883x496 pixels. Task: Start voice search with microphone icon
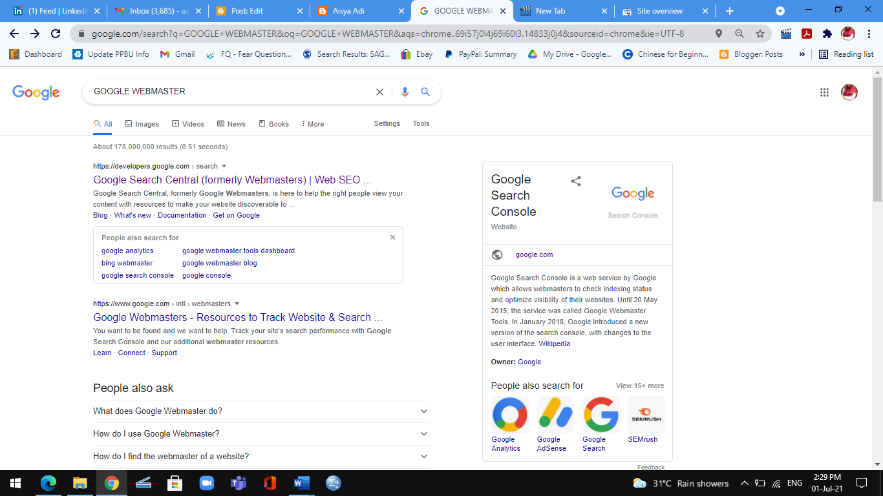(405, 92)
